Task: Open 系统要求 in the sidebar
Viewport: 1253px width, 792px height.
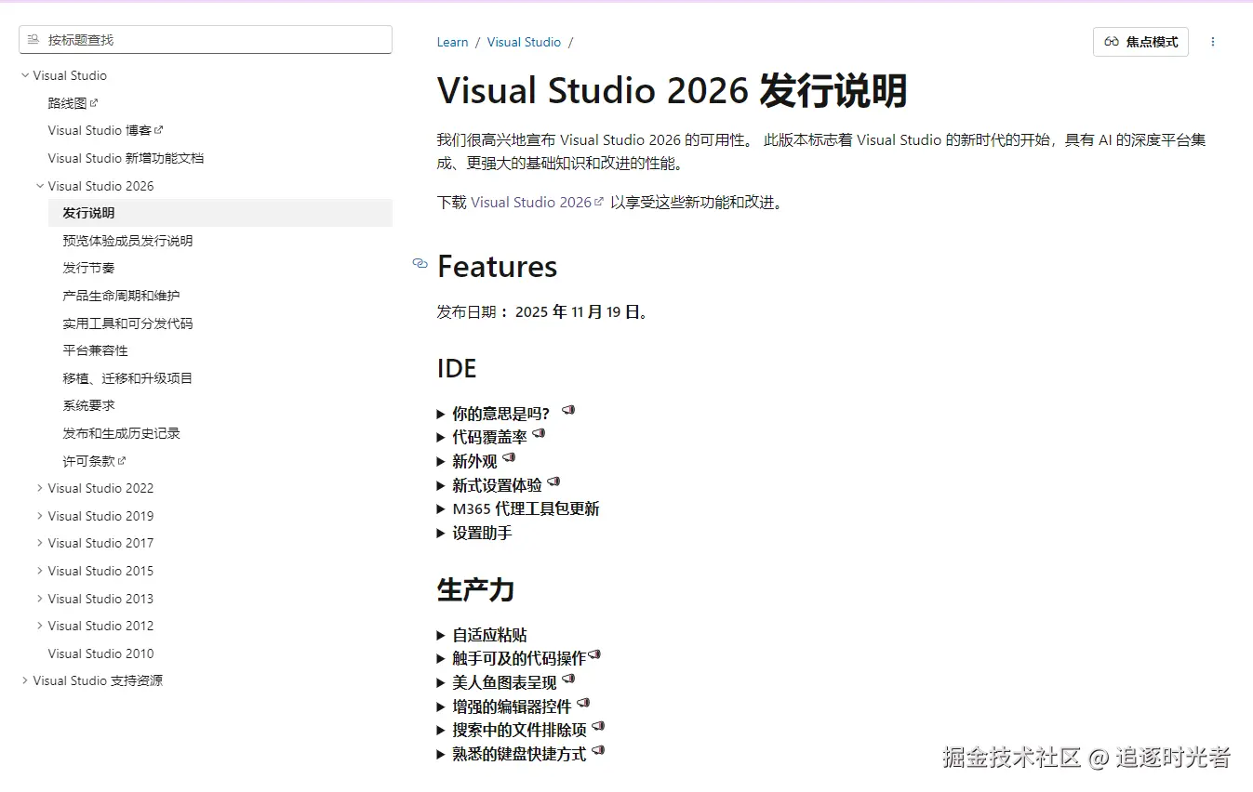Action: (x=89, y=405)
